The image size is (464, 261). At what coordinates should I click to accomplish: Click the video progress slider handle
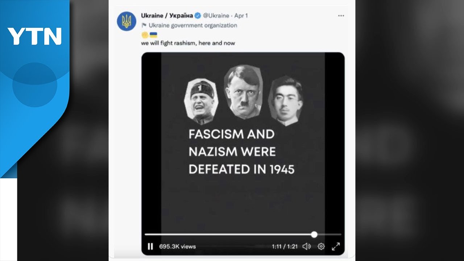pyautogui.click(x=314, y=235)
